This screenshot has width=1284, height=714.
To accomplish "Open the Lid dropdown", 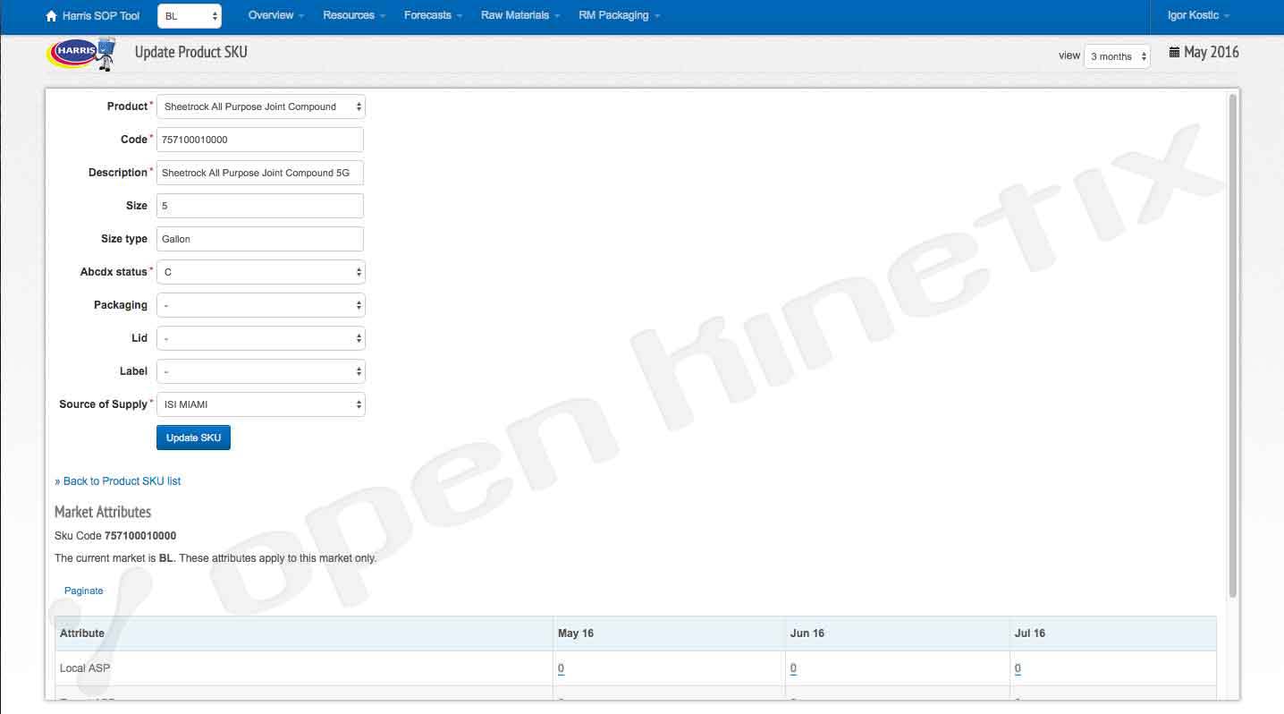I will click(x=261, y=338).
